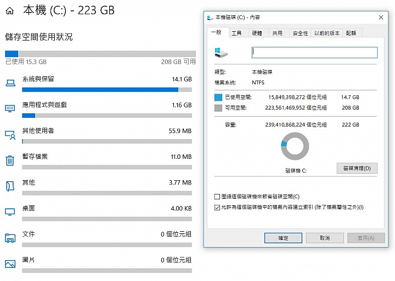Click the 磁碟清理(D) button

(357, 168)
